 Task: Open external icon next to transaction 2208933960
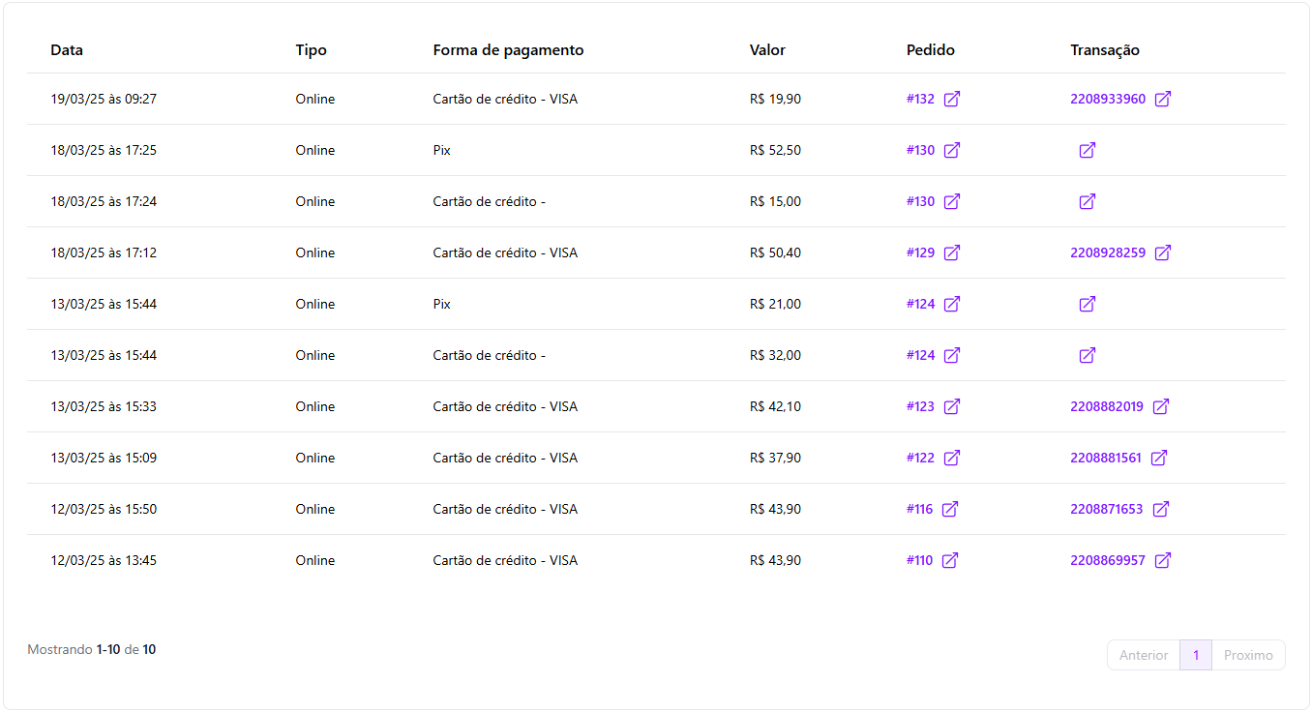1163,99
